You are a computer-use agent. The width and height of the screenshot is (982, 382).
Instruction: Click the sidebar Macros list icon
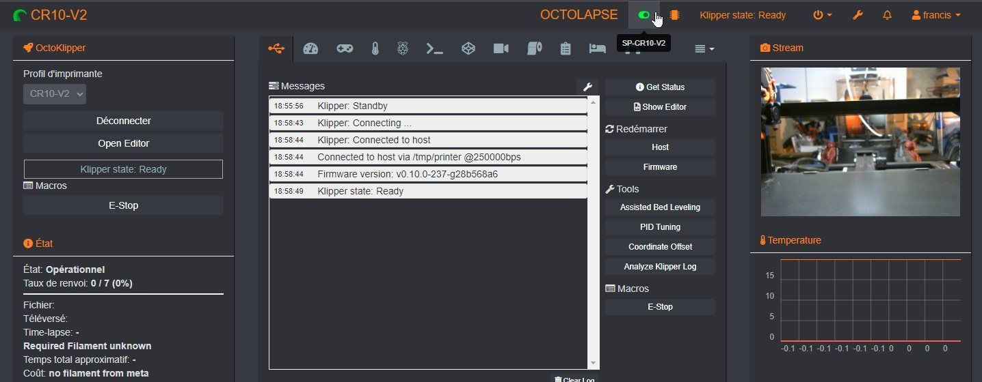28,186
